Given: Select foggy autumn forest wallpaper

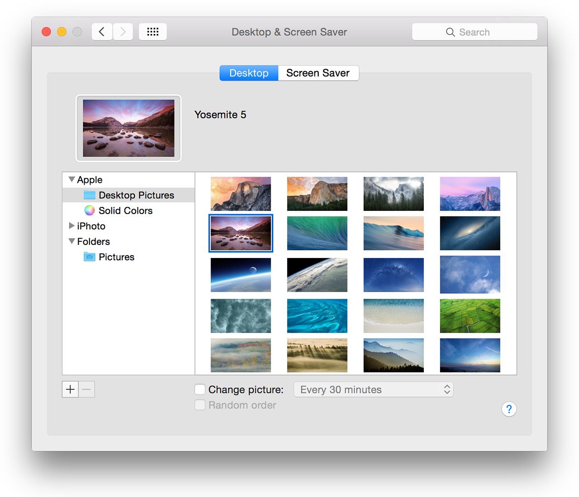Looking at the screenshot, I should [x=241, y=355].
